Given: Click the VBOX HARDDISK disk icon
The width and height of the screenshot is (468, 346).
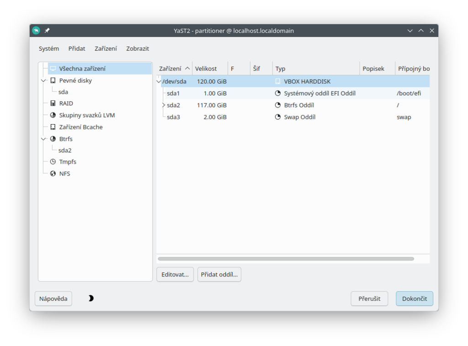Looking at the screenshot, I should click(278, 81).
